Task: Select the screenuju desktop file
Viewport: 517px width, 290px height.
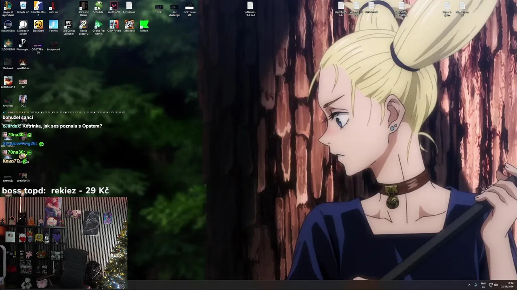Action: point(8,177)
